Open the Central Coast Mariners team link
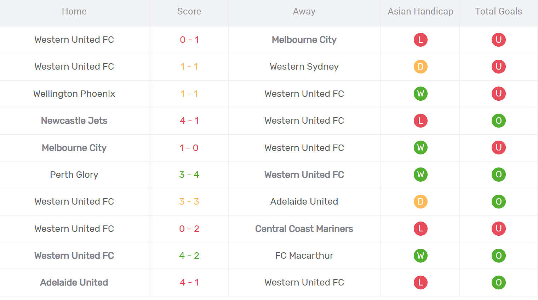Image resolution: width=538 pixels, height=300 pixels. tap(304, 229)
